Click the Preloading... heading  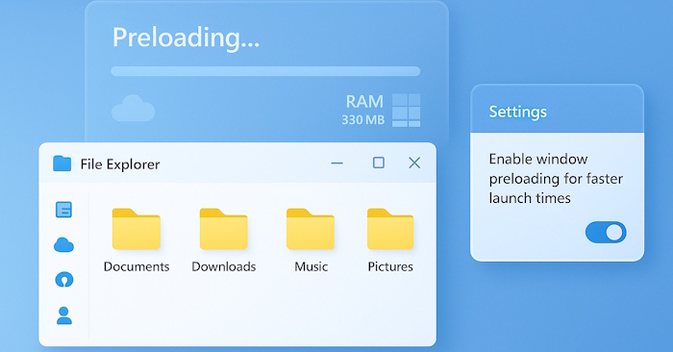pyautogui.click(x=186, y=38)
